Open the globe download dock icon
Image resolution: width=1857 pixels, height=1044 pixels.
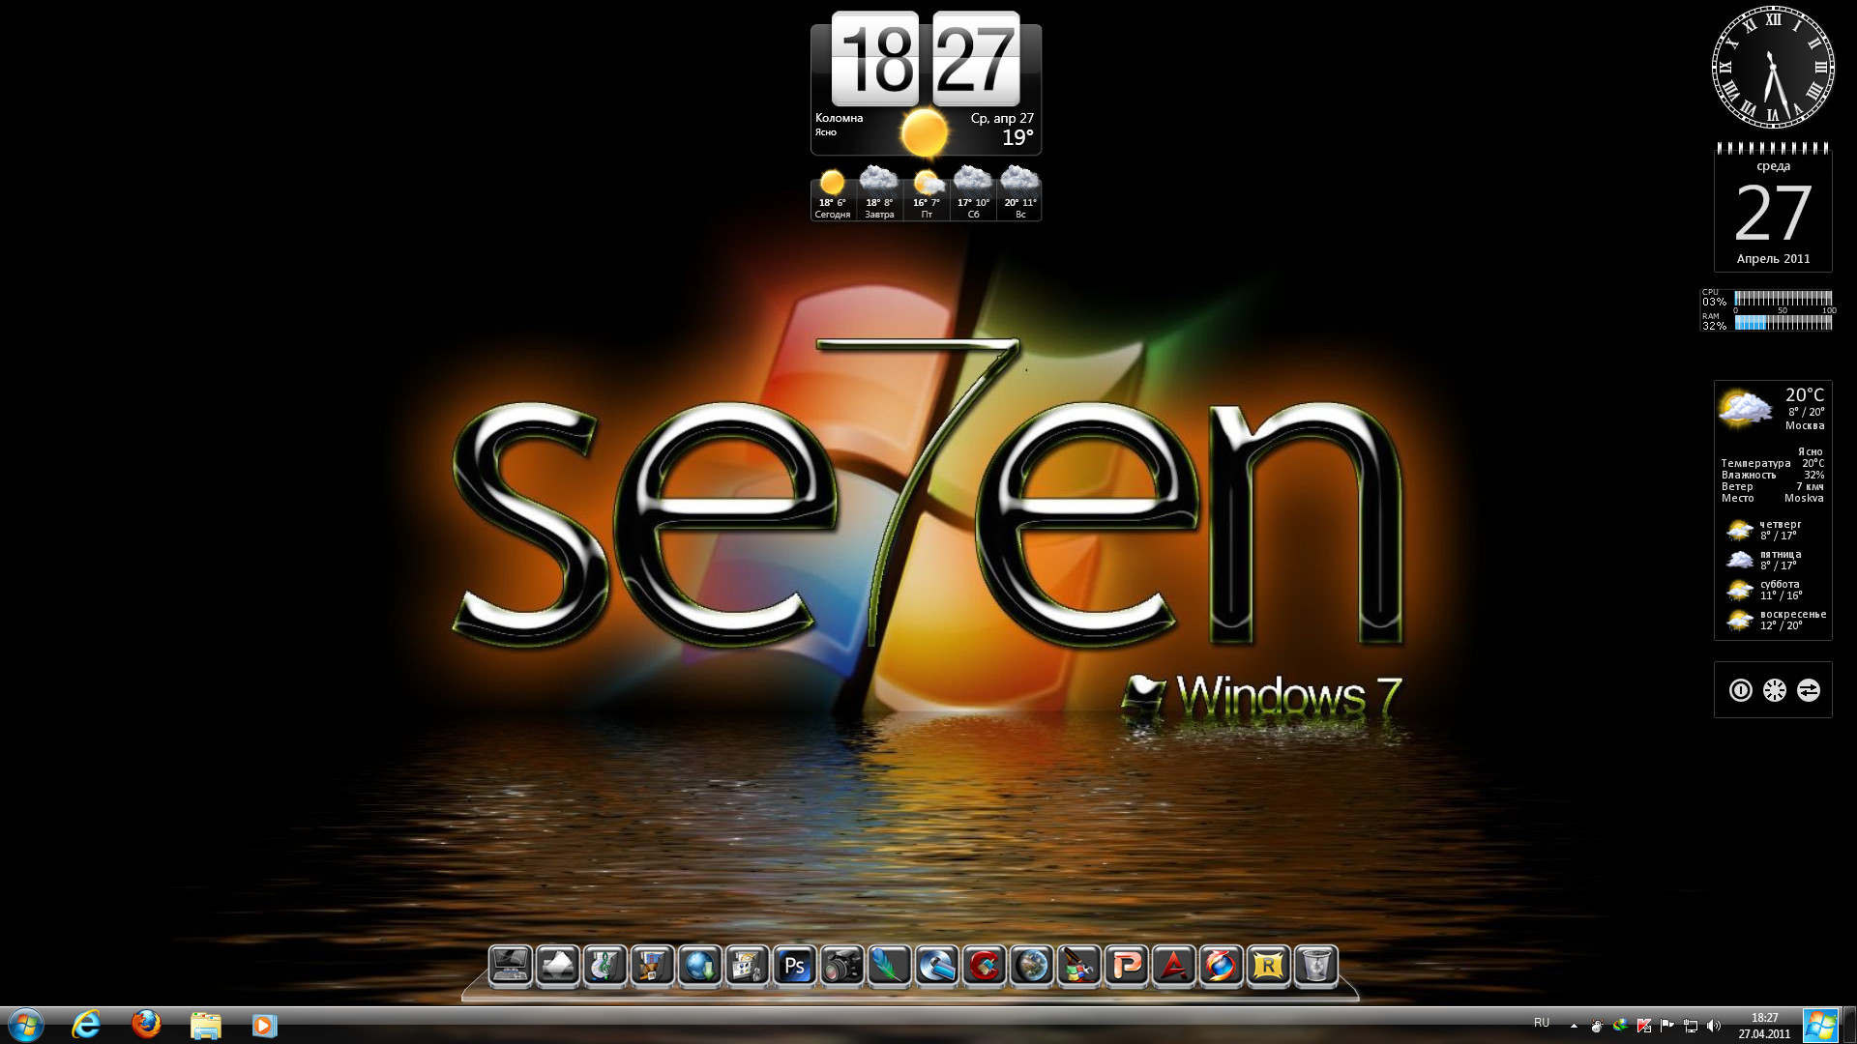pyautogui.click(x=699, y=966)
